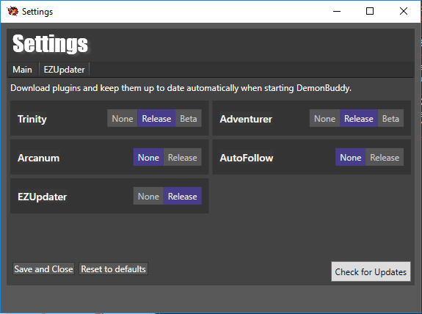Click the Arcanum plugin label
This screenshot has height=314, width=422.
pyautogui.click(x=38, y=158)
